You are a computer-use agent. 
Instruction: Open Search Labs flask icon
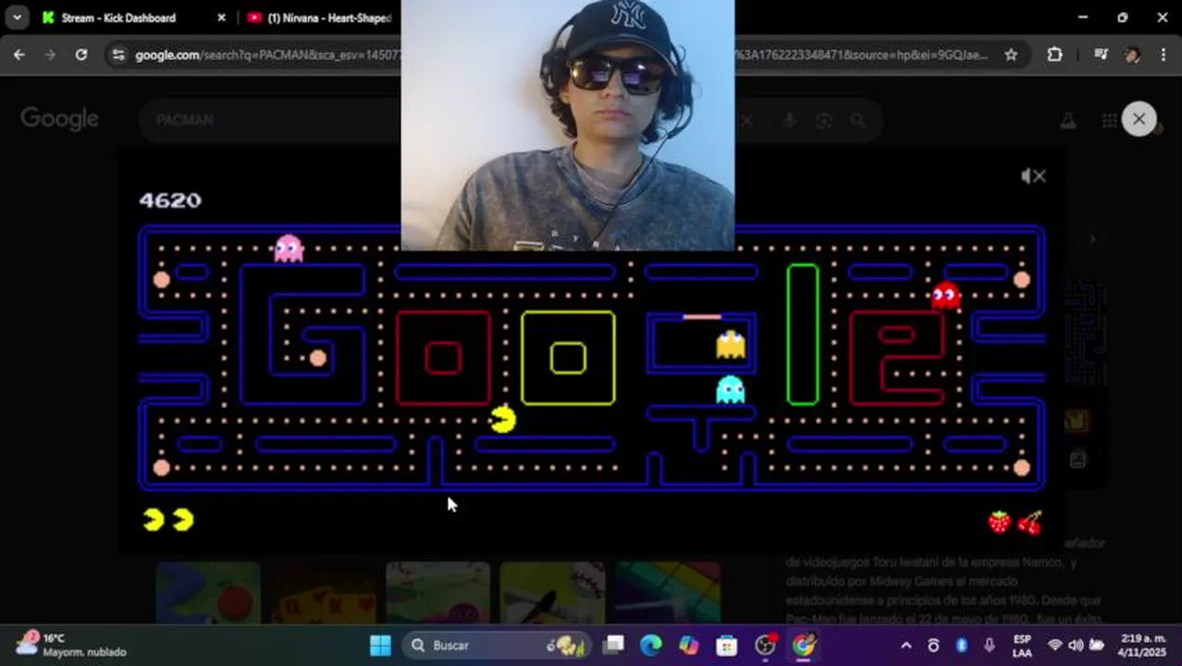tap(1067, 120)
